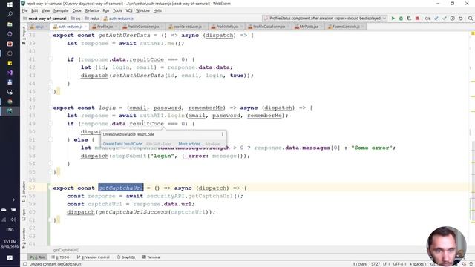This screenshot has width=475, height=267.
Task: Open the TODO tool window
Action: pos(60,257)
